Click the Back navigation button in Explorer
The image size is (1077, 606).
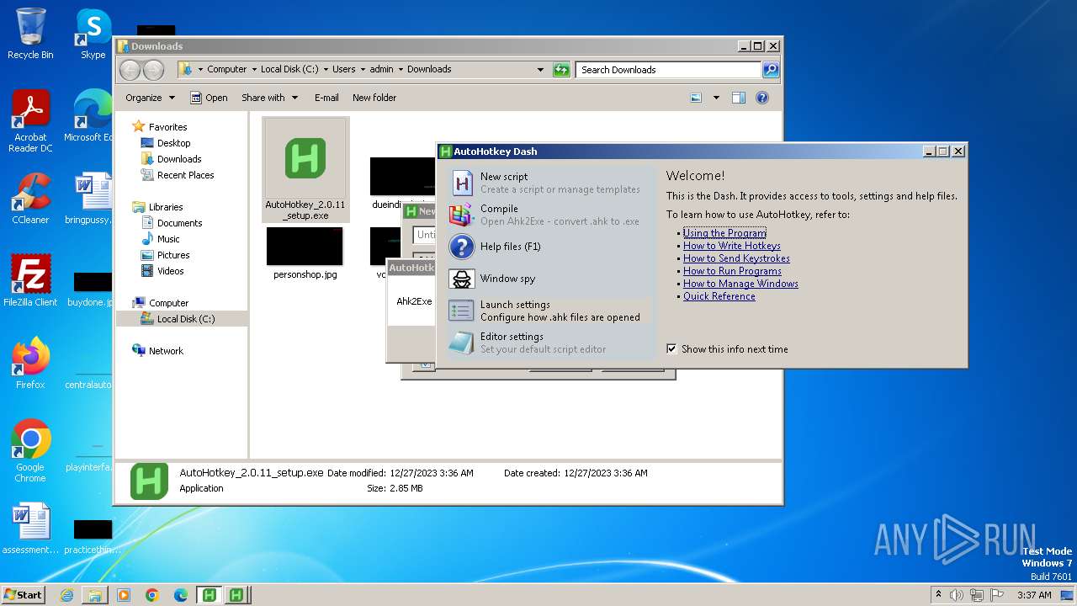(130, 70)
